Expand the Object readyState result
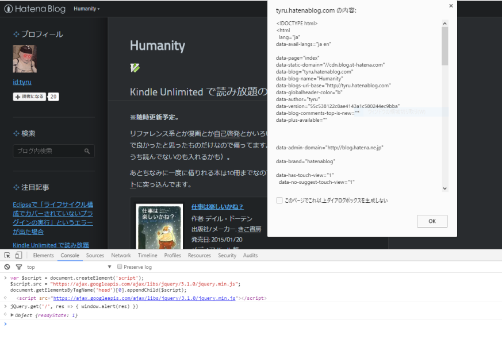502x343 pixels. 12,315
